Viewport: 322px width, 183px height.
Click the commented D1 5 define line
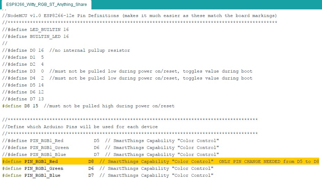pos(23,57)
